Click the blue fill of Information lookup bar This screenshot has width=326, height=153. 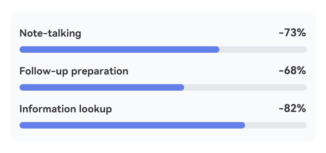[x=132, y=125]
